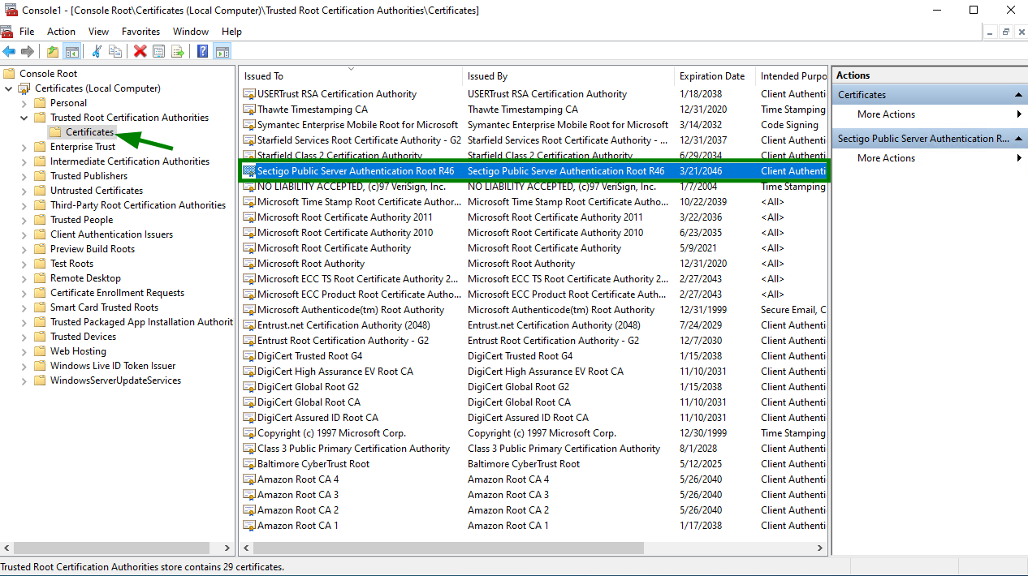Click certificate icon beside Microsoft Root Authority
Viewport: 1028px width, 576px height.
click(x=249, y=264)
